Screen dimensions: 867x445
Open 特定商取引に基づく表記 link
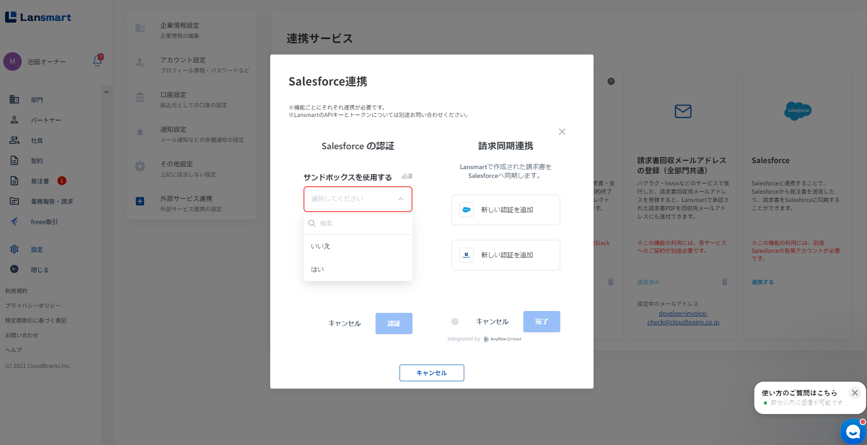pyautogui.click(x=36, y=321)
